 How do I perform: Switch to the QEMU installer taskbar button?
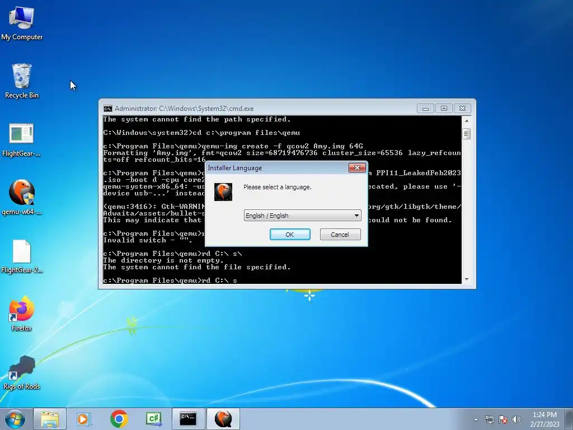223,419
